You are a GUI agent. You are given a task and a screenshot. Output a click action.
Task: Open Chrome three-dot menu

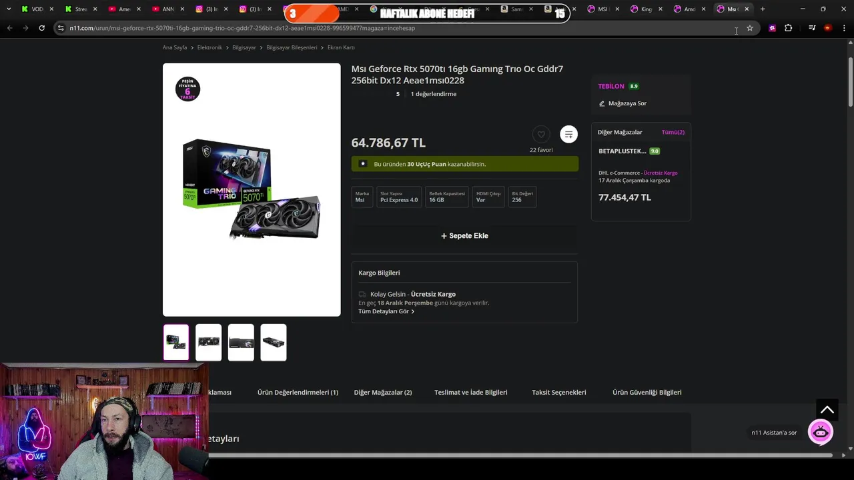click(843, 28)
